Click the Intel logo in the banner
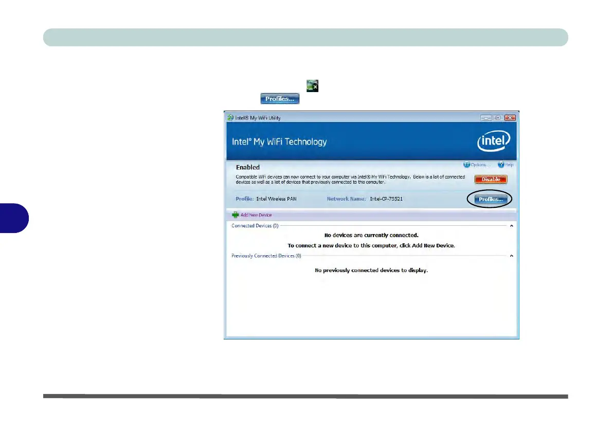 tap(494, 141)
